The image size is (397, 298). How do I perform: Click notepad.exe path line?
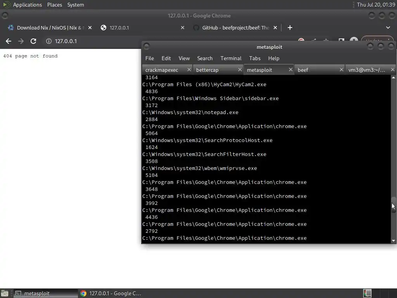coord(190,112)
